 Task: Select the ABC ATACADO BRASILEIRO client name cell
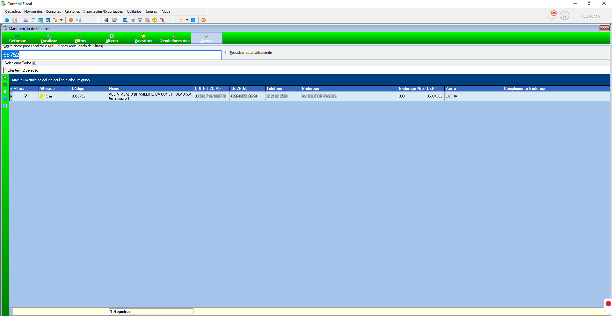(x=151, y=96)
